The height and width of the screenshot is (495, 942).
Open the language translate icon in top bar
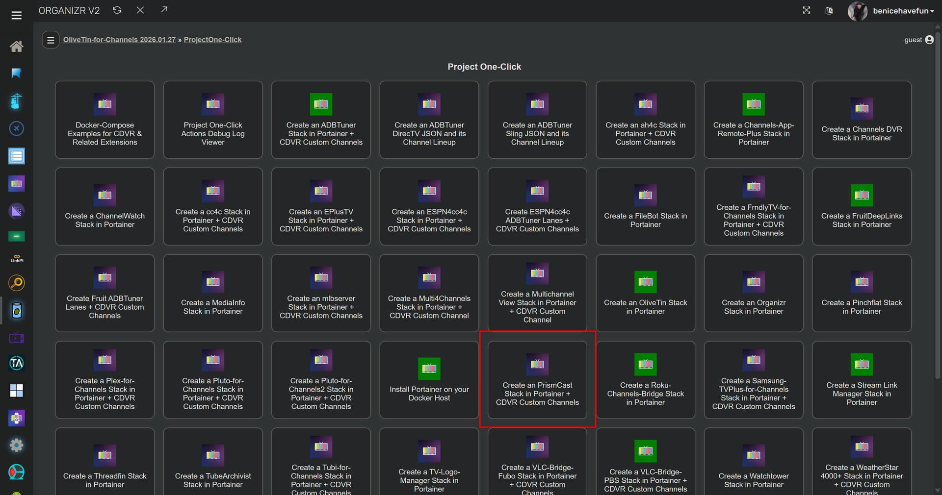tap(829, 11)
